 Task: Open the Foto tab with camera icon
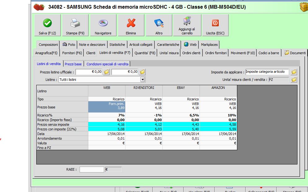pos(69,45)
